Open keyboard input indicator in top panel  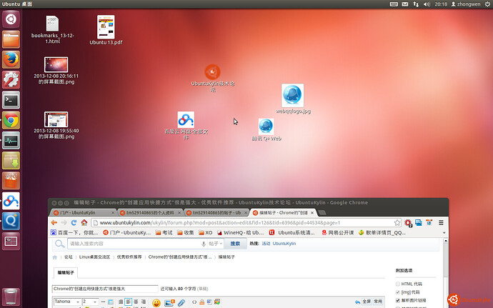tap(394, 4)
